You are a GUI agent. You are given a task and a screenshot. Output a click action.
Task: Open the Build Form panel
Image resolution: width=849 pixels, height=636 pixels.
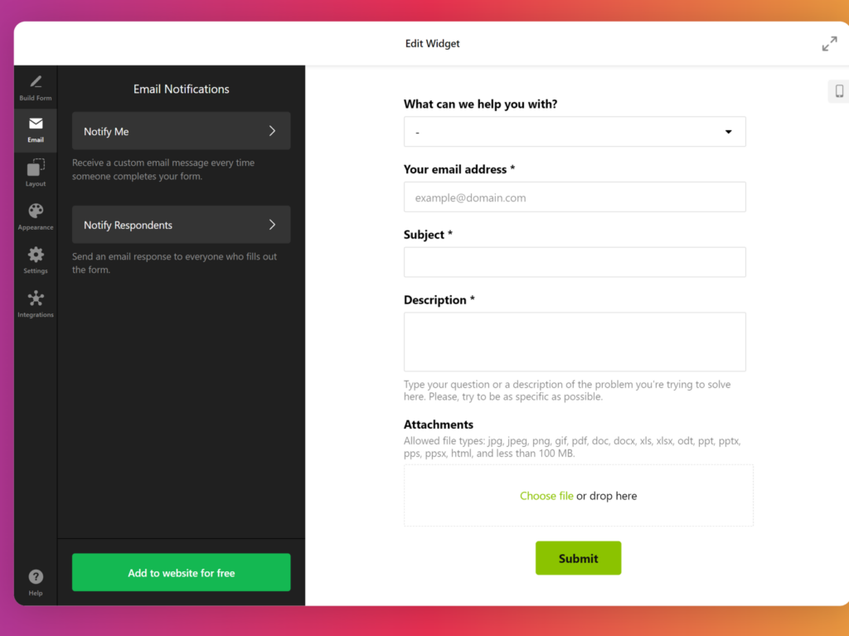pos(35,86)
